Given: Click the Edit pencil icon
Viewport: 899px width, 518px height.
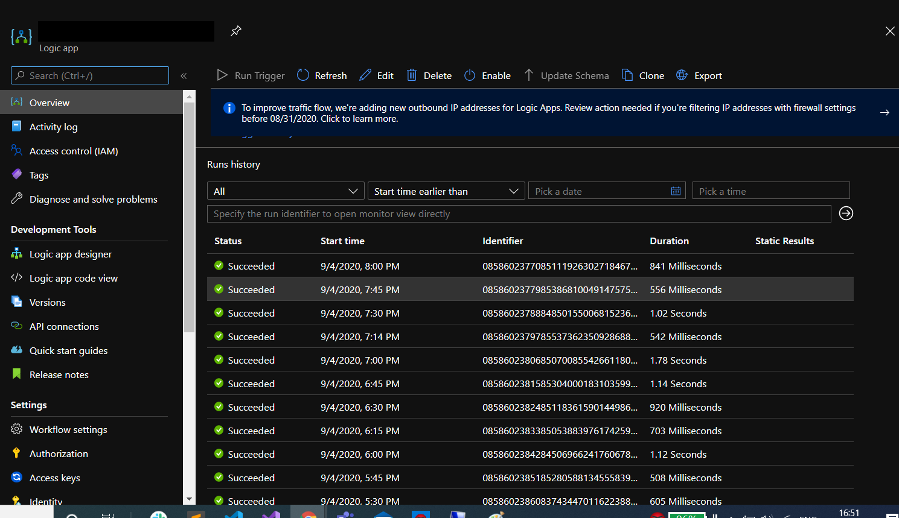Looking at the screenshot, I should click(x=365, y=75).
